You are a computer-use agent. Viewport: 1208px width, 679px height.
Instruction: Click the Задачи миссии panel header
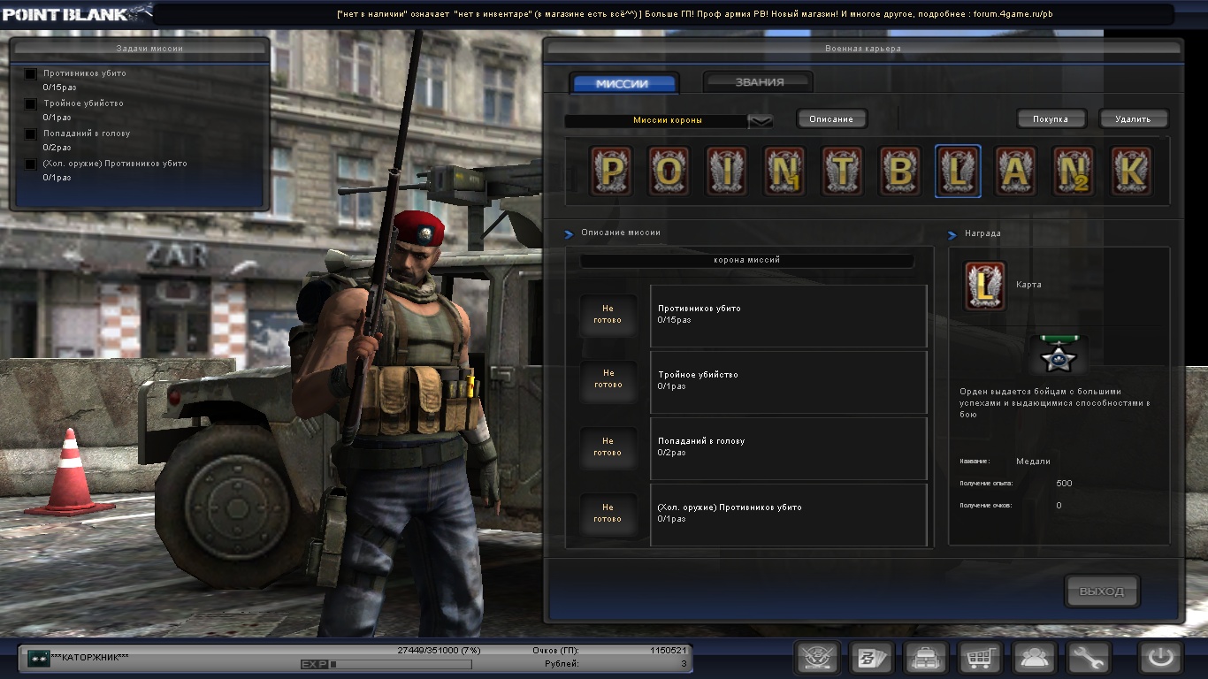[x=139, y=50]
